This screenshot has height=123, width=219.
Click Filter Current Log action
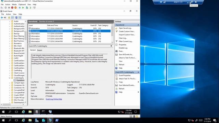coord(126,41)
